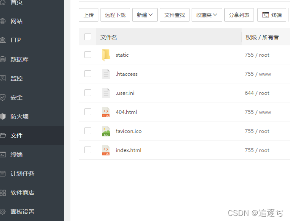Check the box for favicon.ico
This screenshot has width=290, height=221.
point(88,131)
